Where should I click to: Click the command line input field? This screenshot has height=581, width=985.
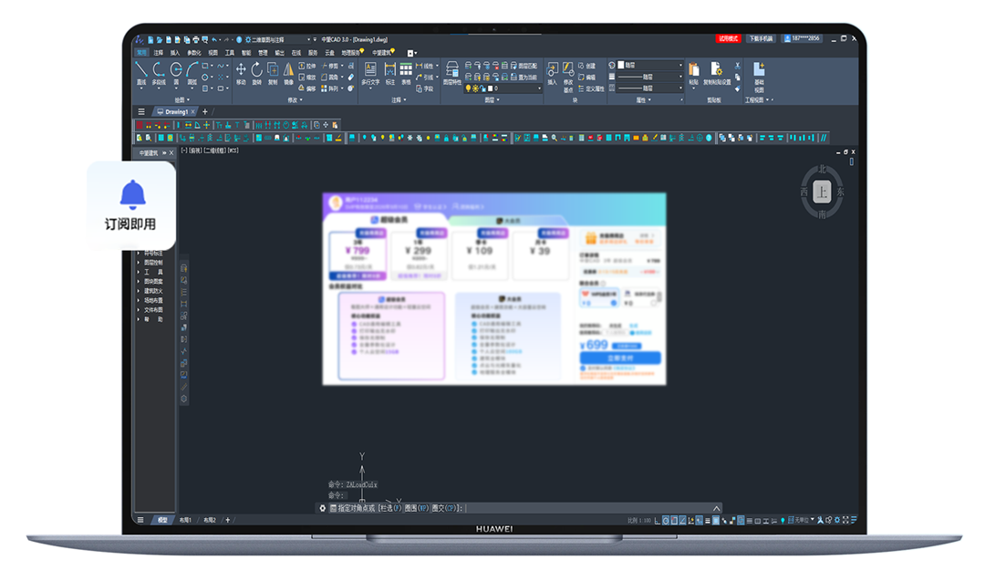click(x=522, y=508)
